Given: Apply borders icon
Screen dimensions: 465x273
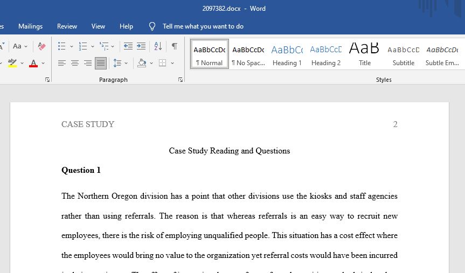Looking at the screenshot, I should (163, 63).
